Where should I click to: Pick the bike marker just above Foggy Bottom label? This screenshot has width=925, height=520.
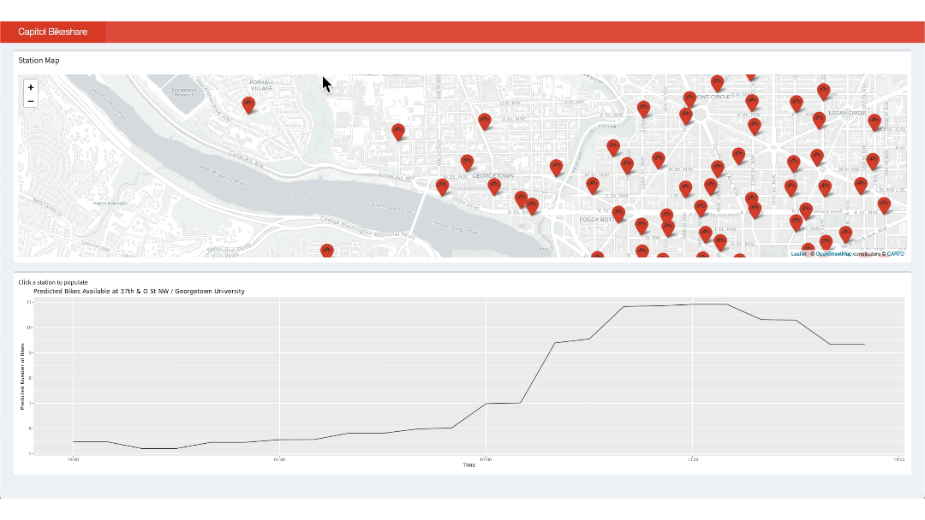(618, 212)
